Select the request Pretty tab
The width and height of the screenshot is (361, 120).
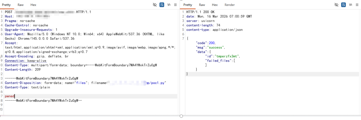[x=6, y=5]
